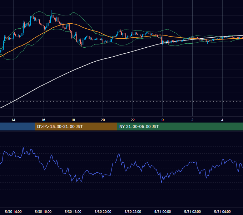Viewport: 243px width, 215px height.
Task: Click the hour 0 axis label
Action: (163, 120)
